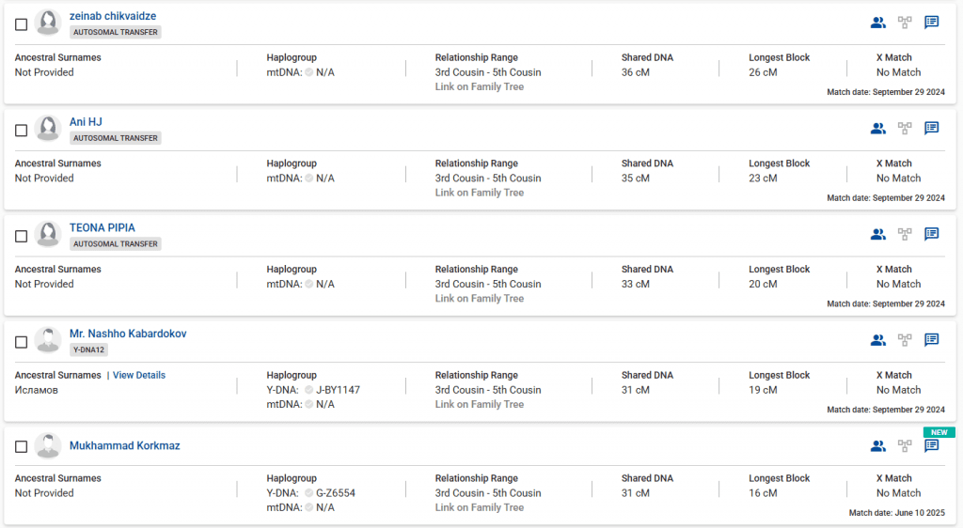Tick the checkbox next to TEONA PIPIA

[x=22, y=236]
